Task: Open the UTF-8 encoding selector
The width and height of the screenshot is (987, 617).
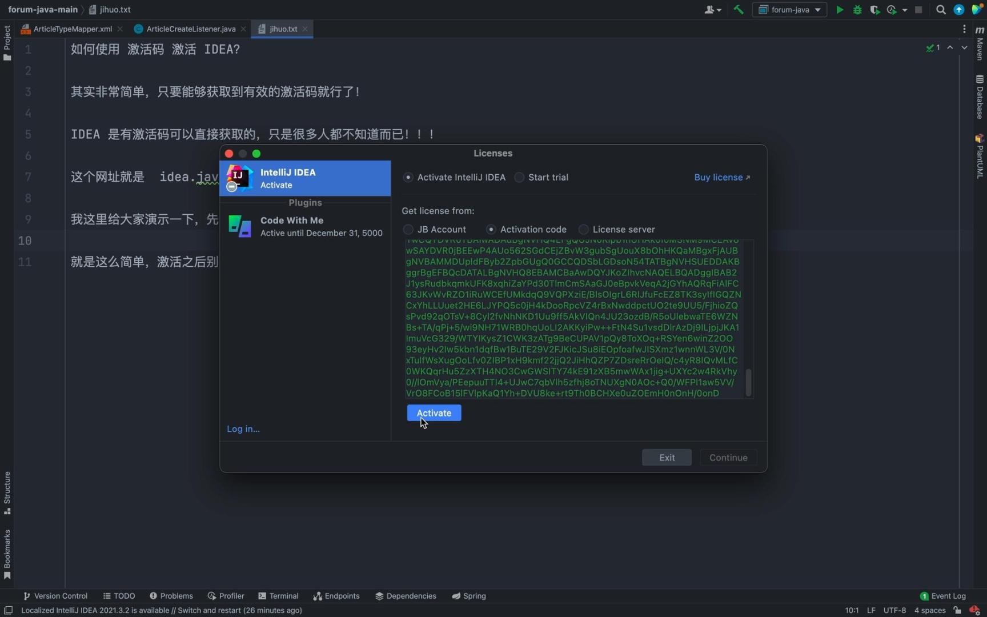Action: pyautogui.click(x=894, y=610)
